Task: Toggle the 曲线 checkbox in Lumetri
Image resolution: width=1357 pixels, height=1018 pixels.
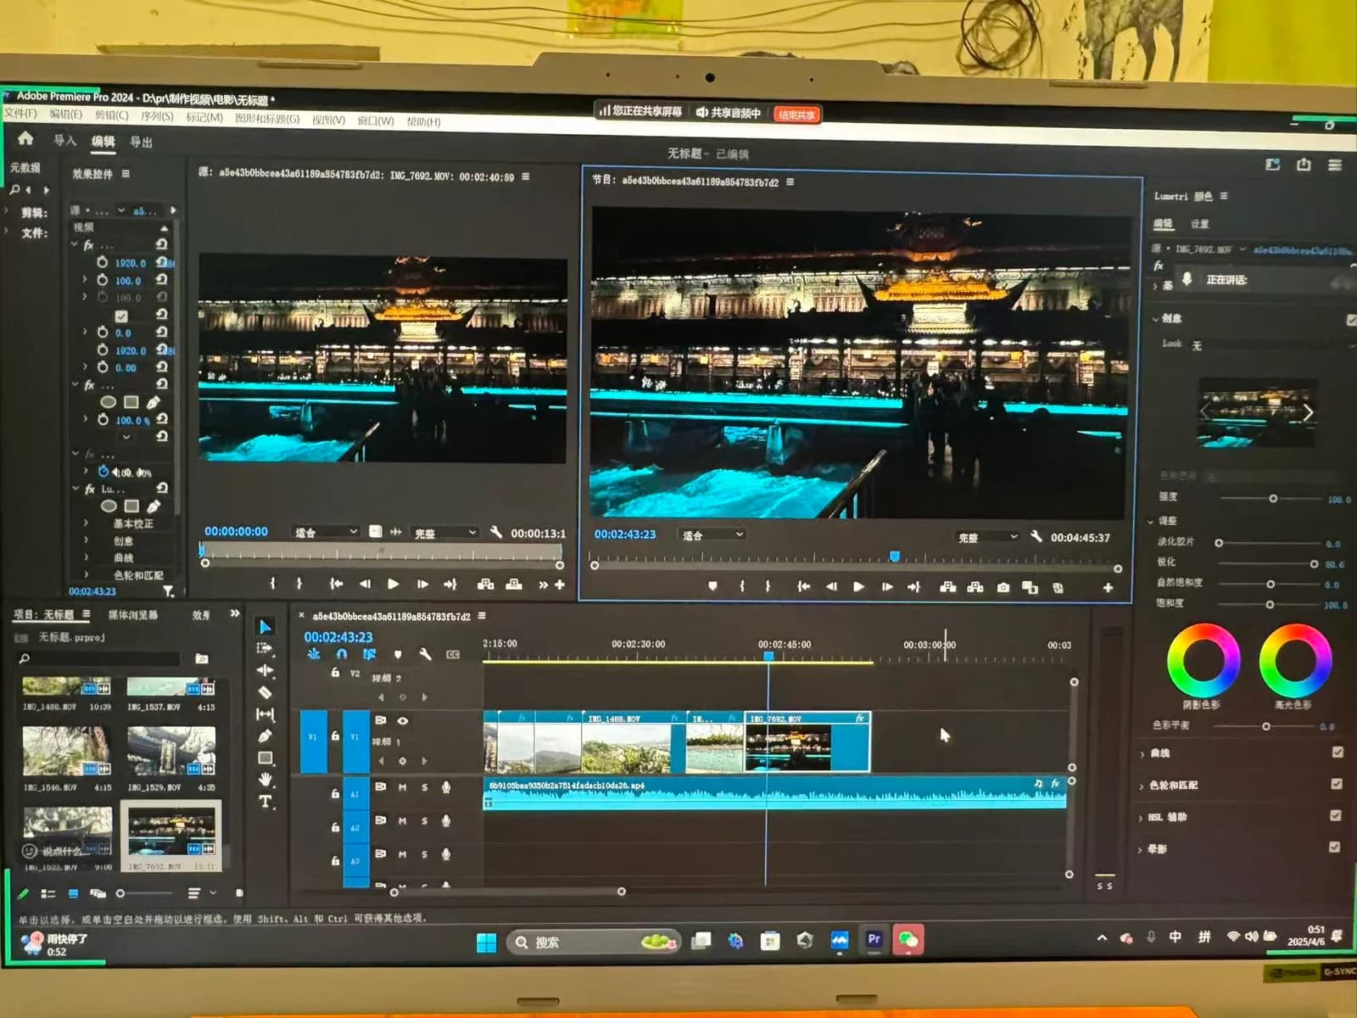Action: 1337,752
